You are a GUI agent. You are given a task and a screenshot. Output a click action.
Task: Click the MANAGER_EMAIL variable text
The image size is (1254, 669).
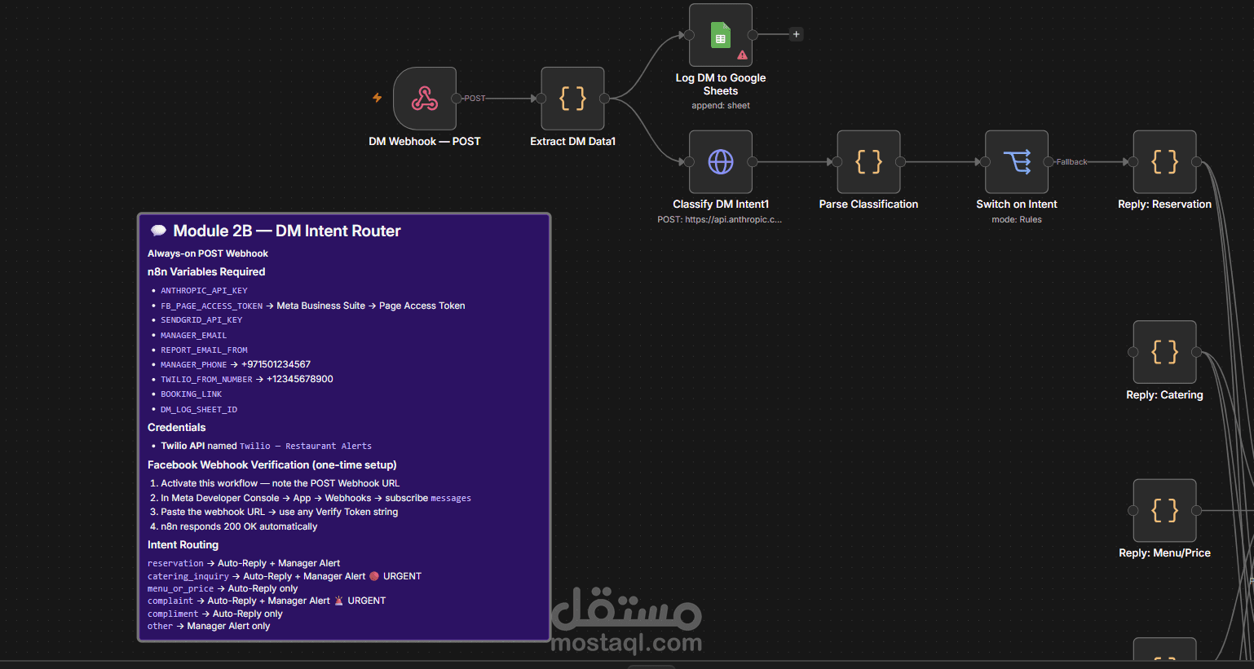[x=194, y=336]
